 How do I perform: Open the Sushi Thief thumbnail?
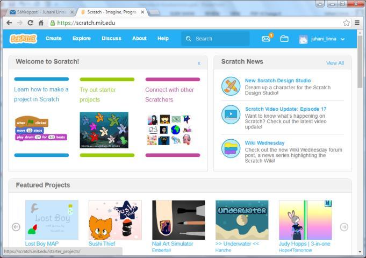tap(115, 220)
